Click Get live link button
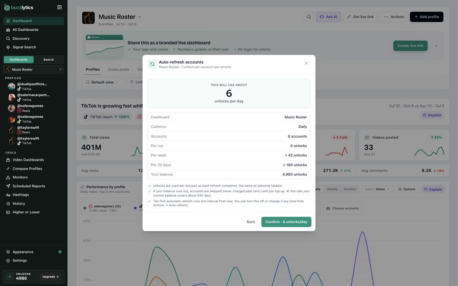This screenshot has height=286, width=458. [x=360, y=17]
